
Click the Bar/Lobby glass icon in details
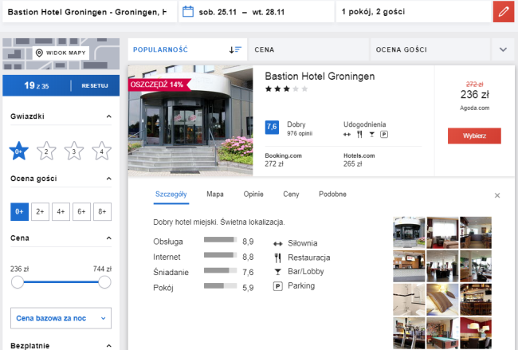pyautogui.click(x=278, y=272)
